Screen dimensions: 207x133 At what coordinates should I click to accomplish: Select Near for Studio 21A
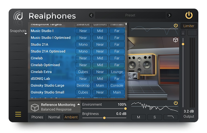pos(100,44)
